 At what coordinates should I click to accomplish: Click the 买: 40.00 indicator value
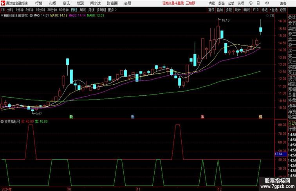coord(27,122)
